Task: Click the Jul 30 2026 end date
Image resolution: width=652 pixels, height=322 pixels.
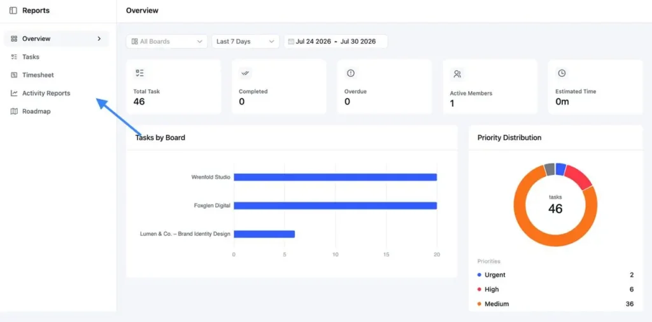Action: (x=358, y=41)
